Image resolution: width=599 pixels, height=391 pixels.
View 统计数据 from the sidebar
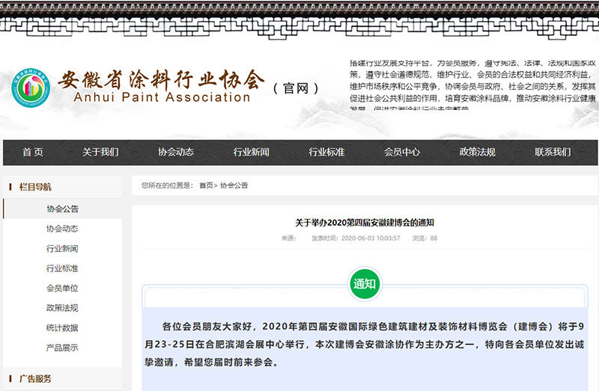pyautogui.click(x=62, y=328)
